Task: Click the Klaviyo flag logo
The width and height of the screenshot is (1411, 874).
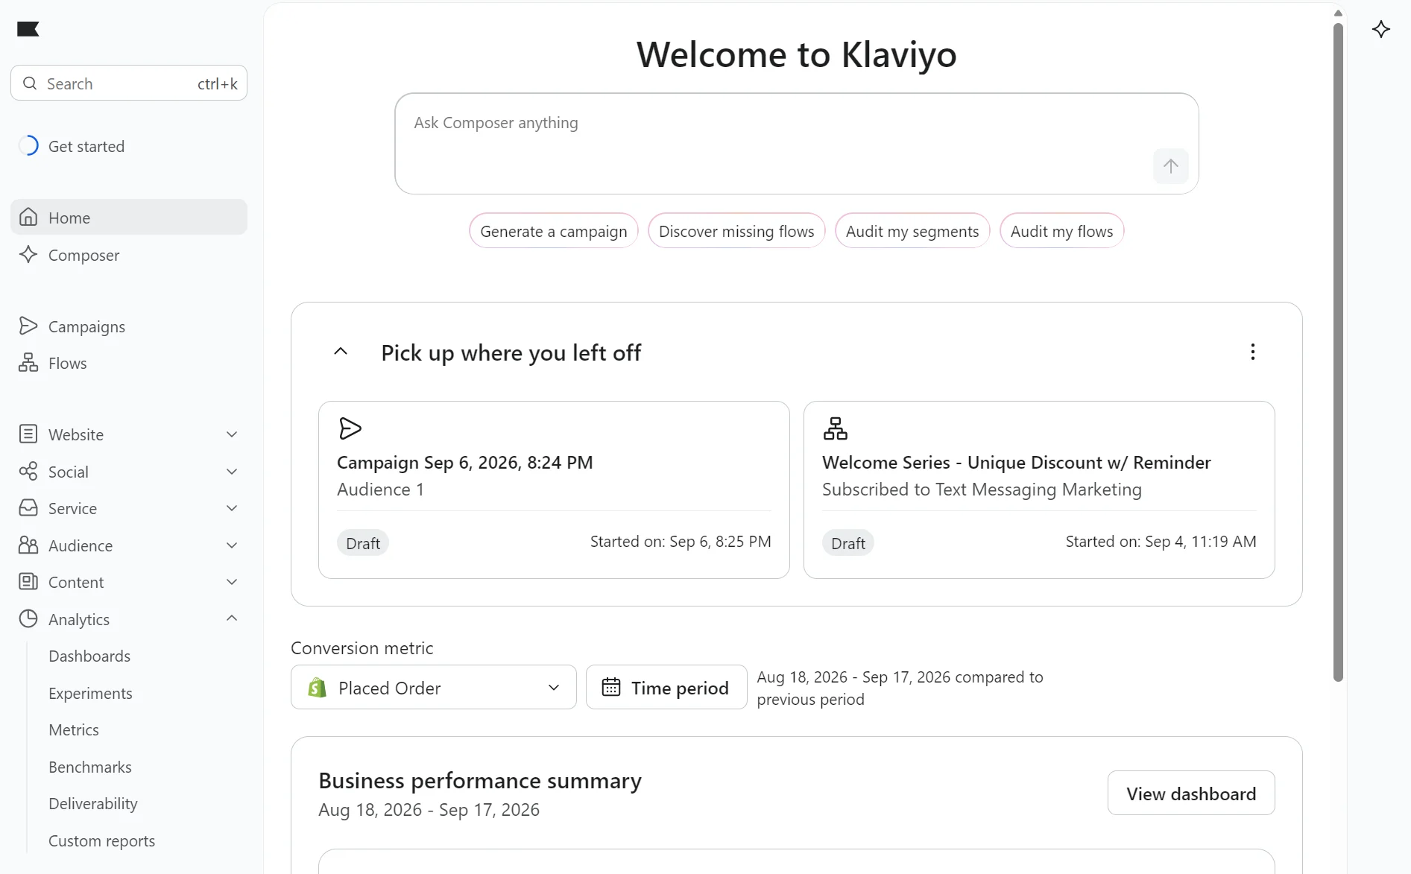Action: 28,29
